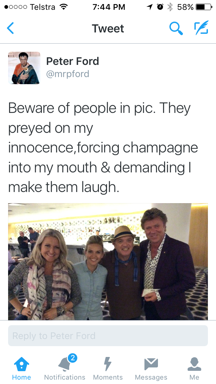
Task: Tap the Home birdhouse icon
Action: (22, 364)
